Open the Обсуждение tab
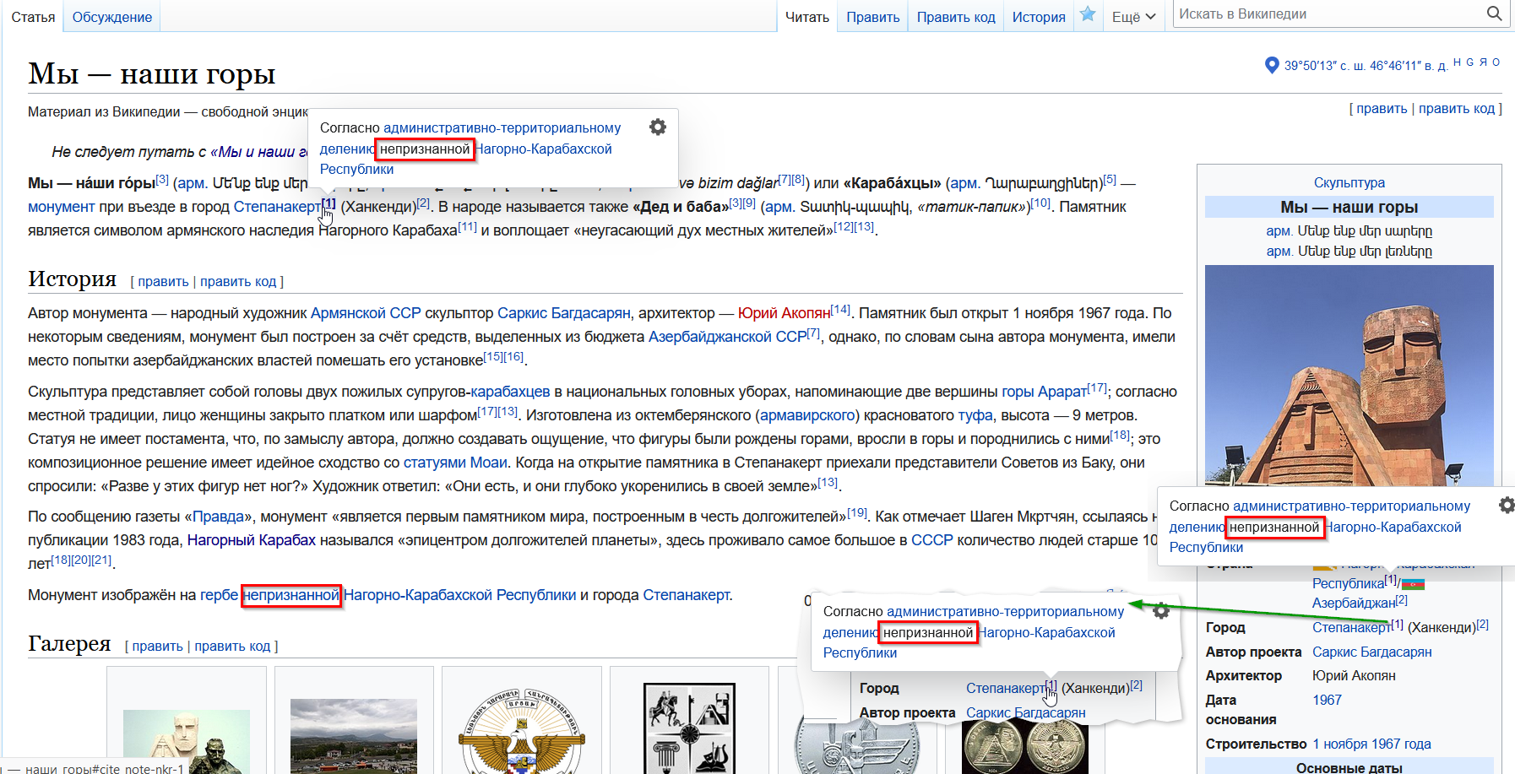 (x=112, y=17)
